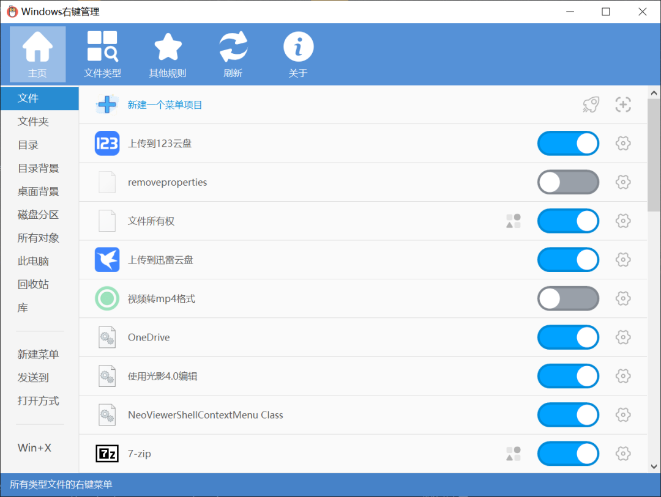The image size is (661, 497).
Task: Open settings gear for 上传到迅雷云盘
Action: click(x=623, y=259)
